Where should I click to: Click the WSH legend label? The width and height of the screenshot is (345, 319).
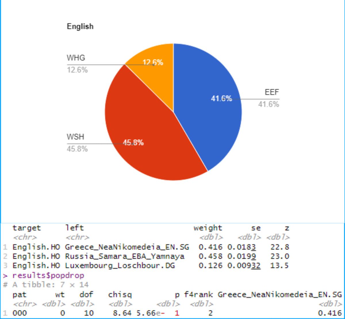point(75,137)
